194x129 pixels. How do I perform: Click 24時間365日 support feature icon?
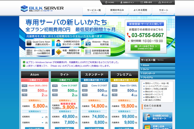pos(59,43)
